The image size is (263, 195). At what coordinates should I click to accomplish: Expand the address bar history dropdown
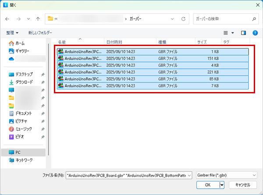(x=172, y=19)
